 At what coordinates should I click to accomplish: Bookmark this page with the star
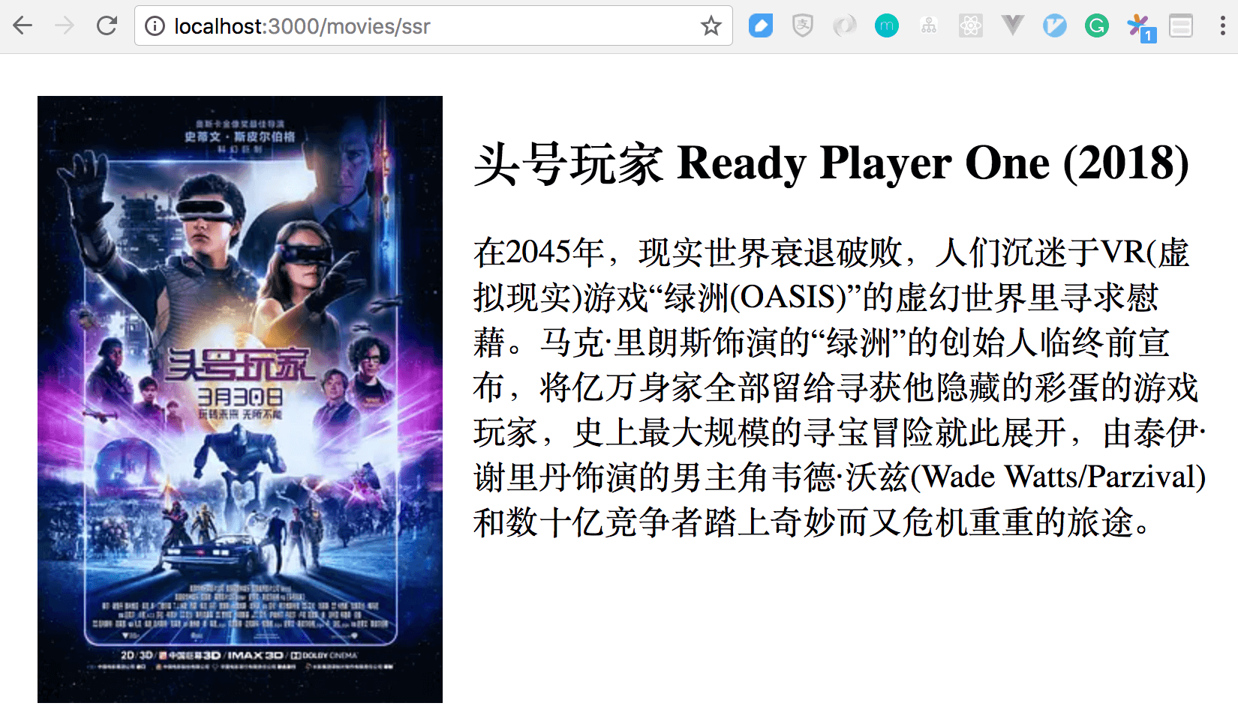(711, 26)
